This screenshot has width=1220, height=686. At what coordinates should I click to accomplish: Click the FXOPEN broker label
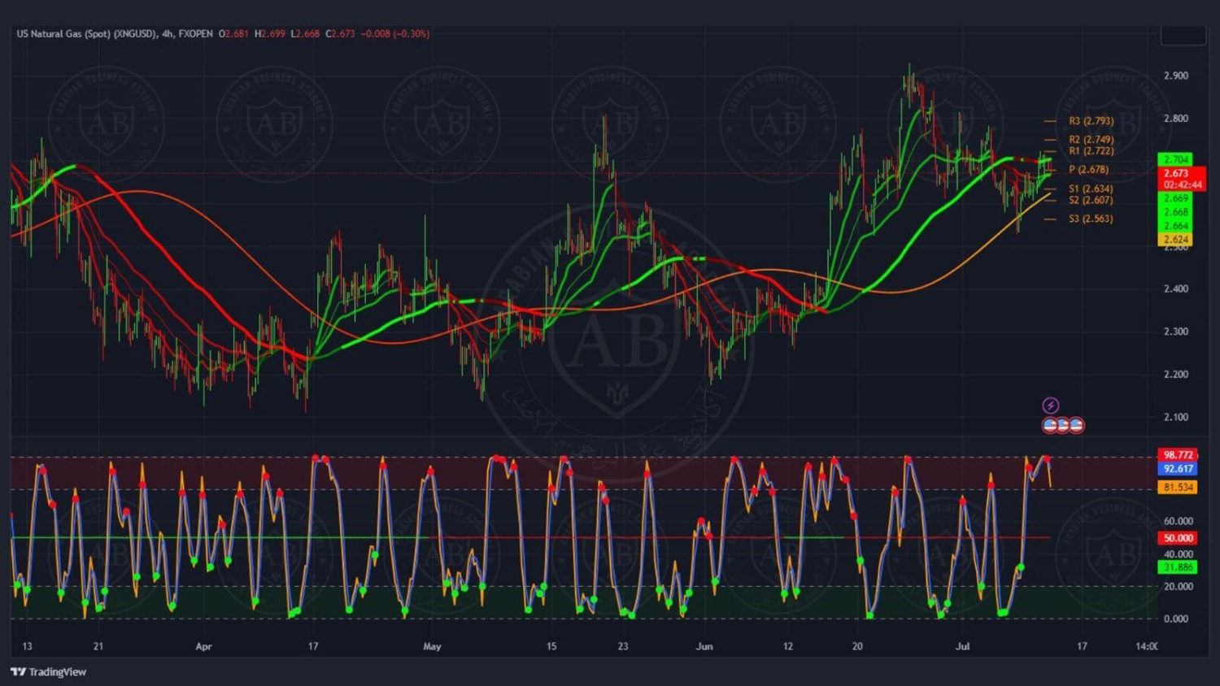(196, 34)
